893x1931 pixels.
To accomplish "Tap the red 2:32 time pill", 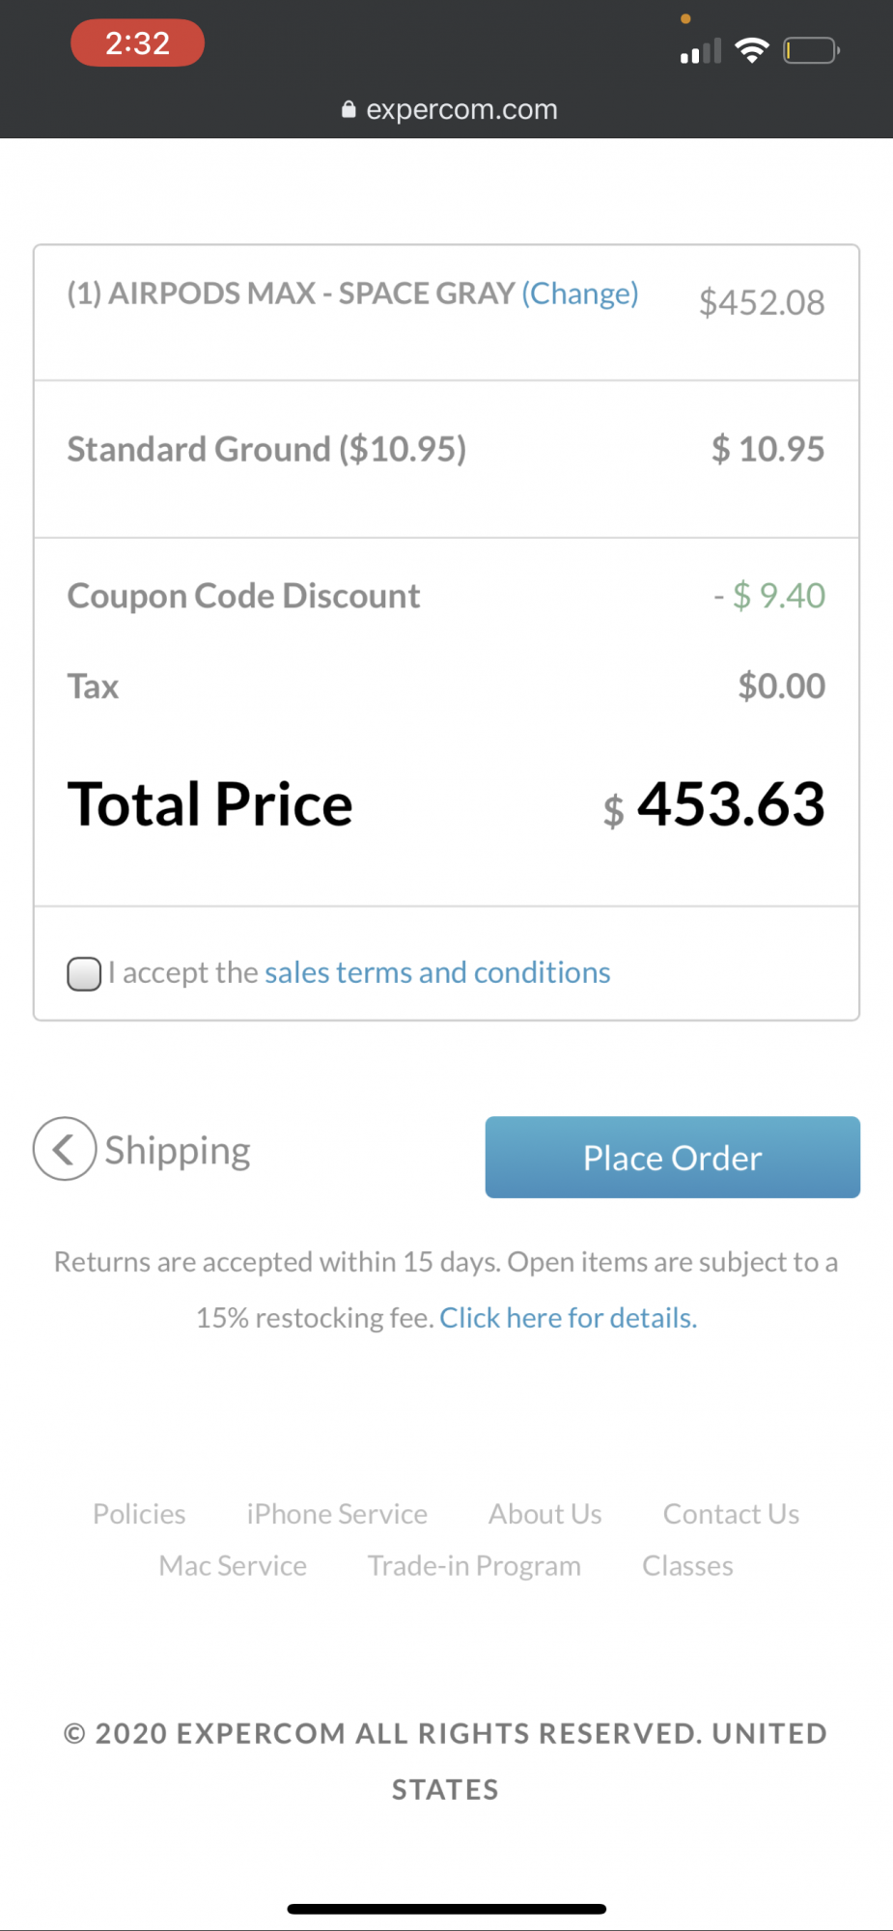I will tap(137, 43).
